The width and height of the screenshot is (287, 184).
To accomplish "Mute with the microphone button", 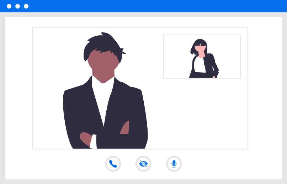I will [174, 164].
